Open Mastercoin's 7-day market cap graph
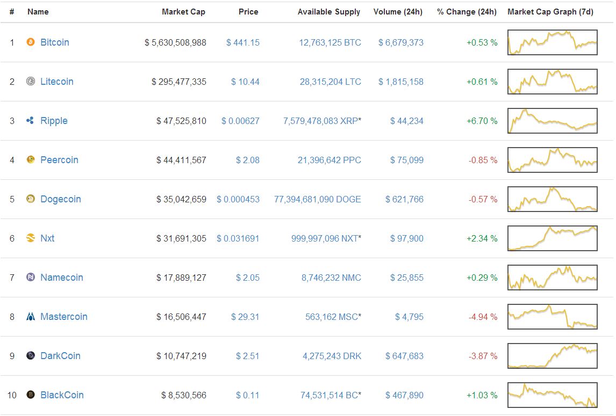 pyautogui.click(x=553, y=317)
